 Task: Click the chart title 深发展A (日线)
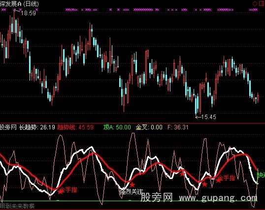tap(19, 4)
